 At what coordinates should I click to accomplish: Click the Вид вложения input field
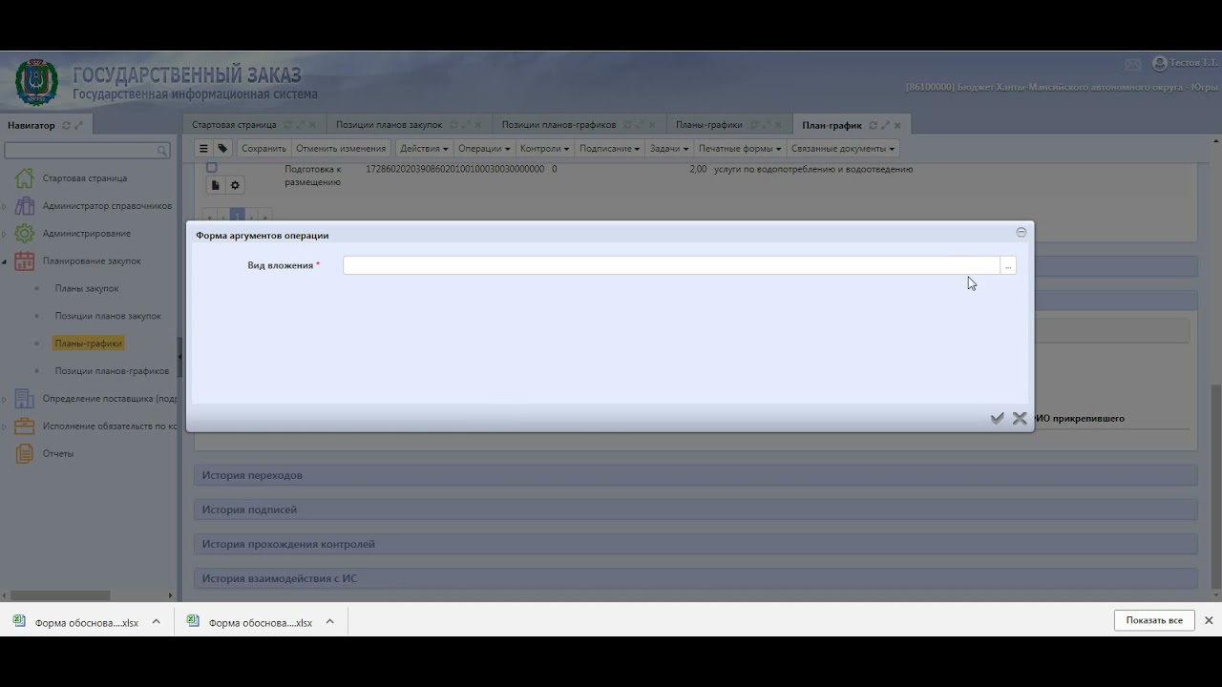671,265
